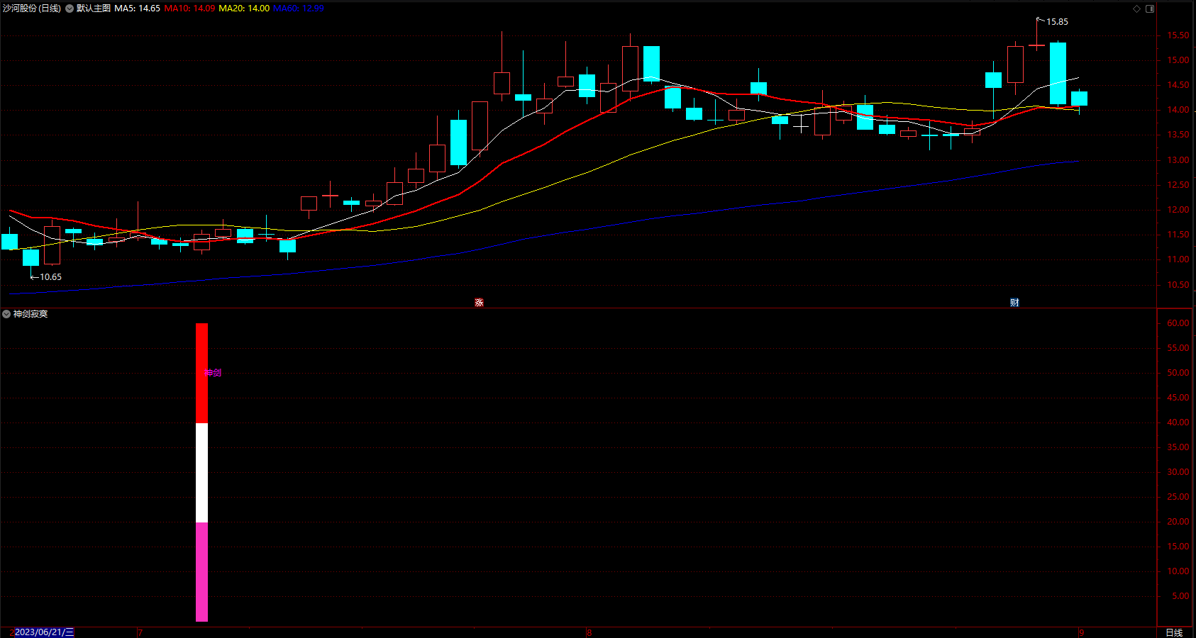The height and width of the screenshot is (638, 1196).
Task: Click the 神剑寂寞 indicator name
Action: click(x=31, y=314)
